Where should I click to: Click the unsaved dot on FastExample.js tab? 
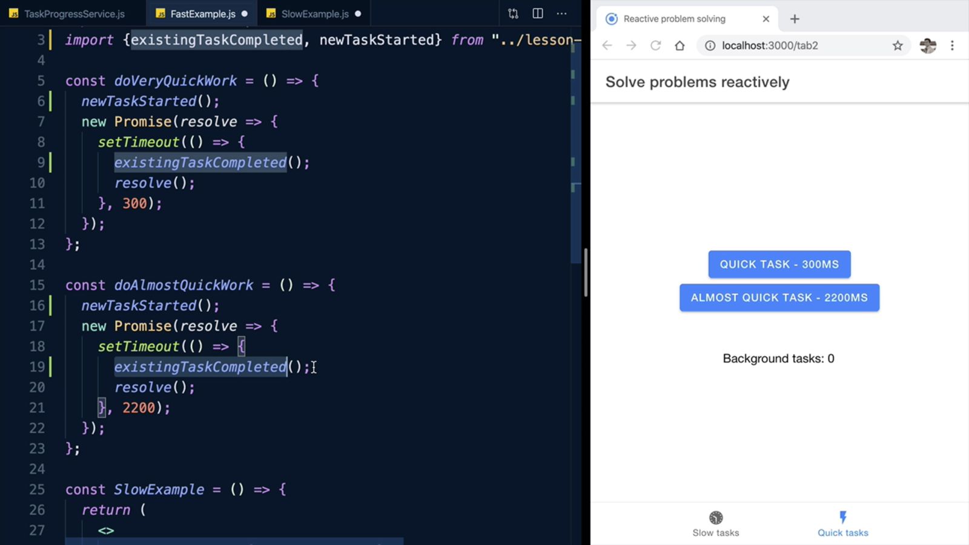245,13
